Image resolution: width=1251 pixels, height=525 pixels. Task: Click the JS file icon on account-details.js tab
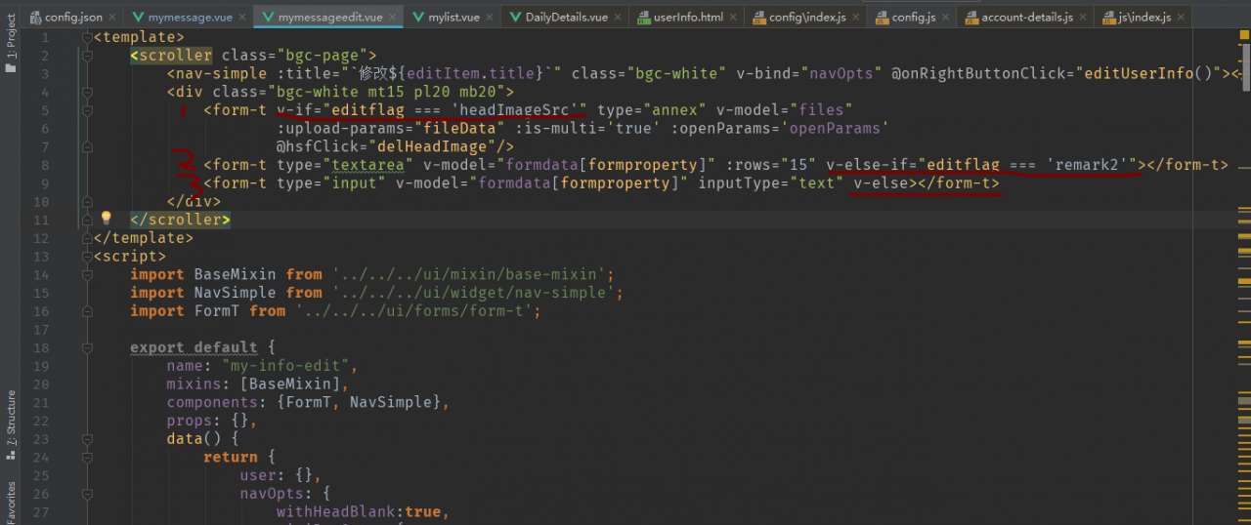pos(971,18)
